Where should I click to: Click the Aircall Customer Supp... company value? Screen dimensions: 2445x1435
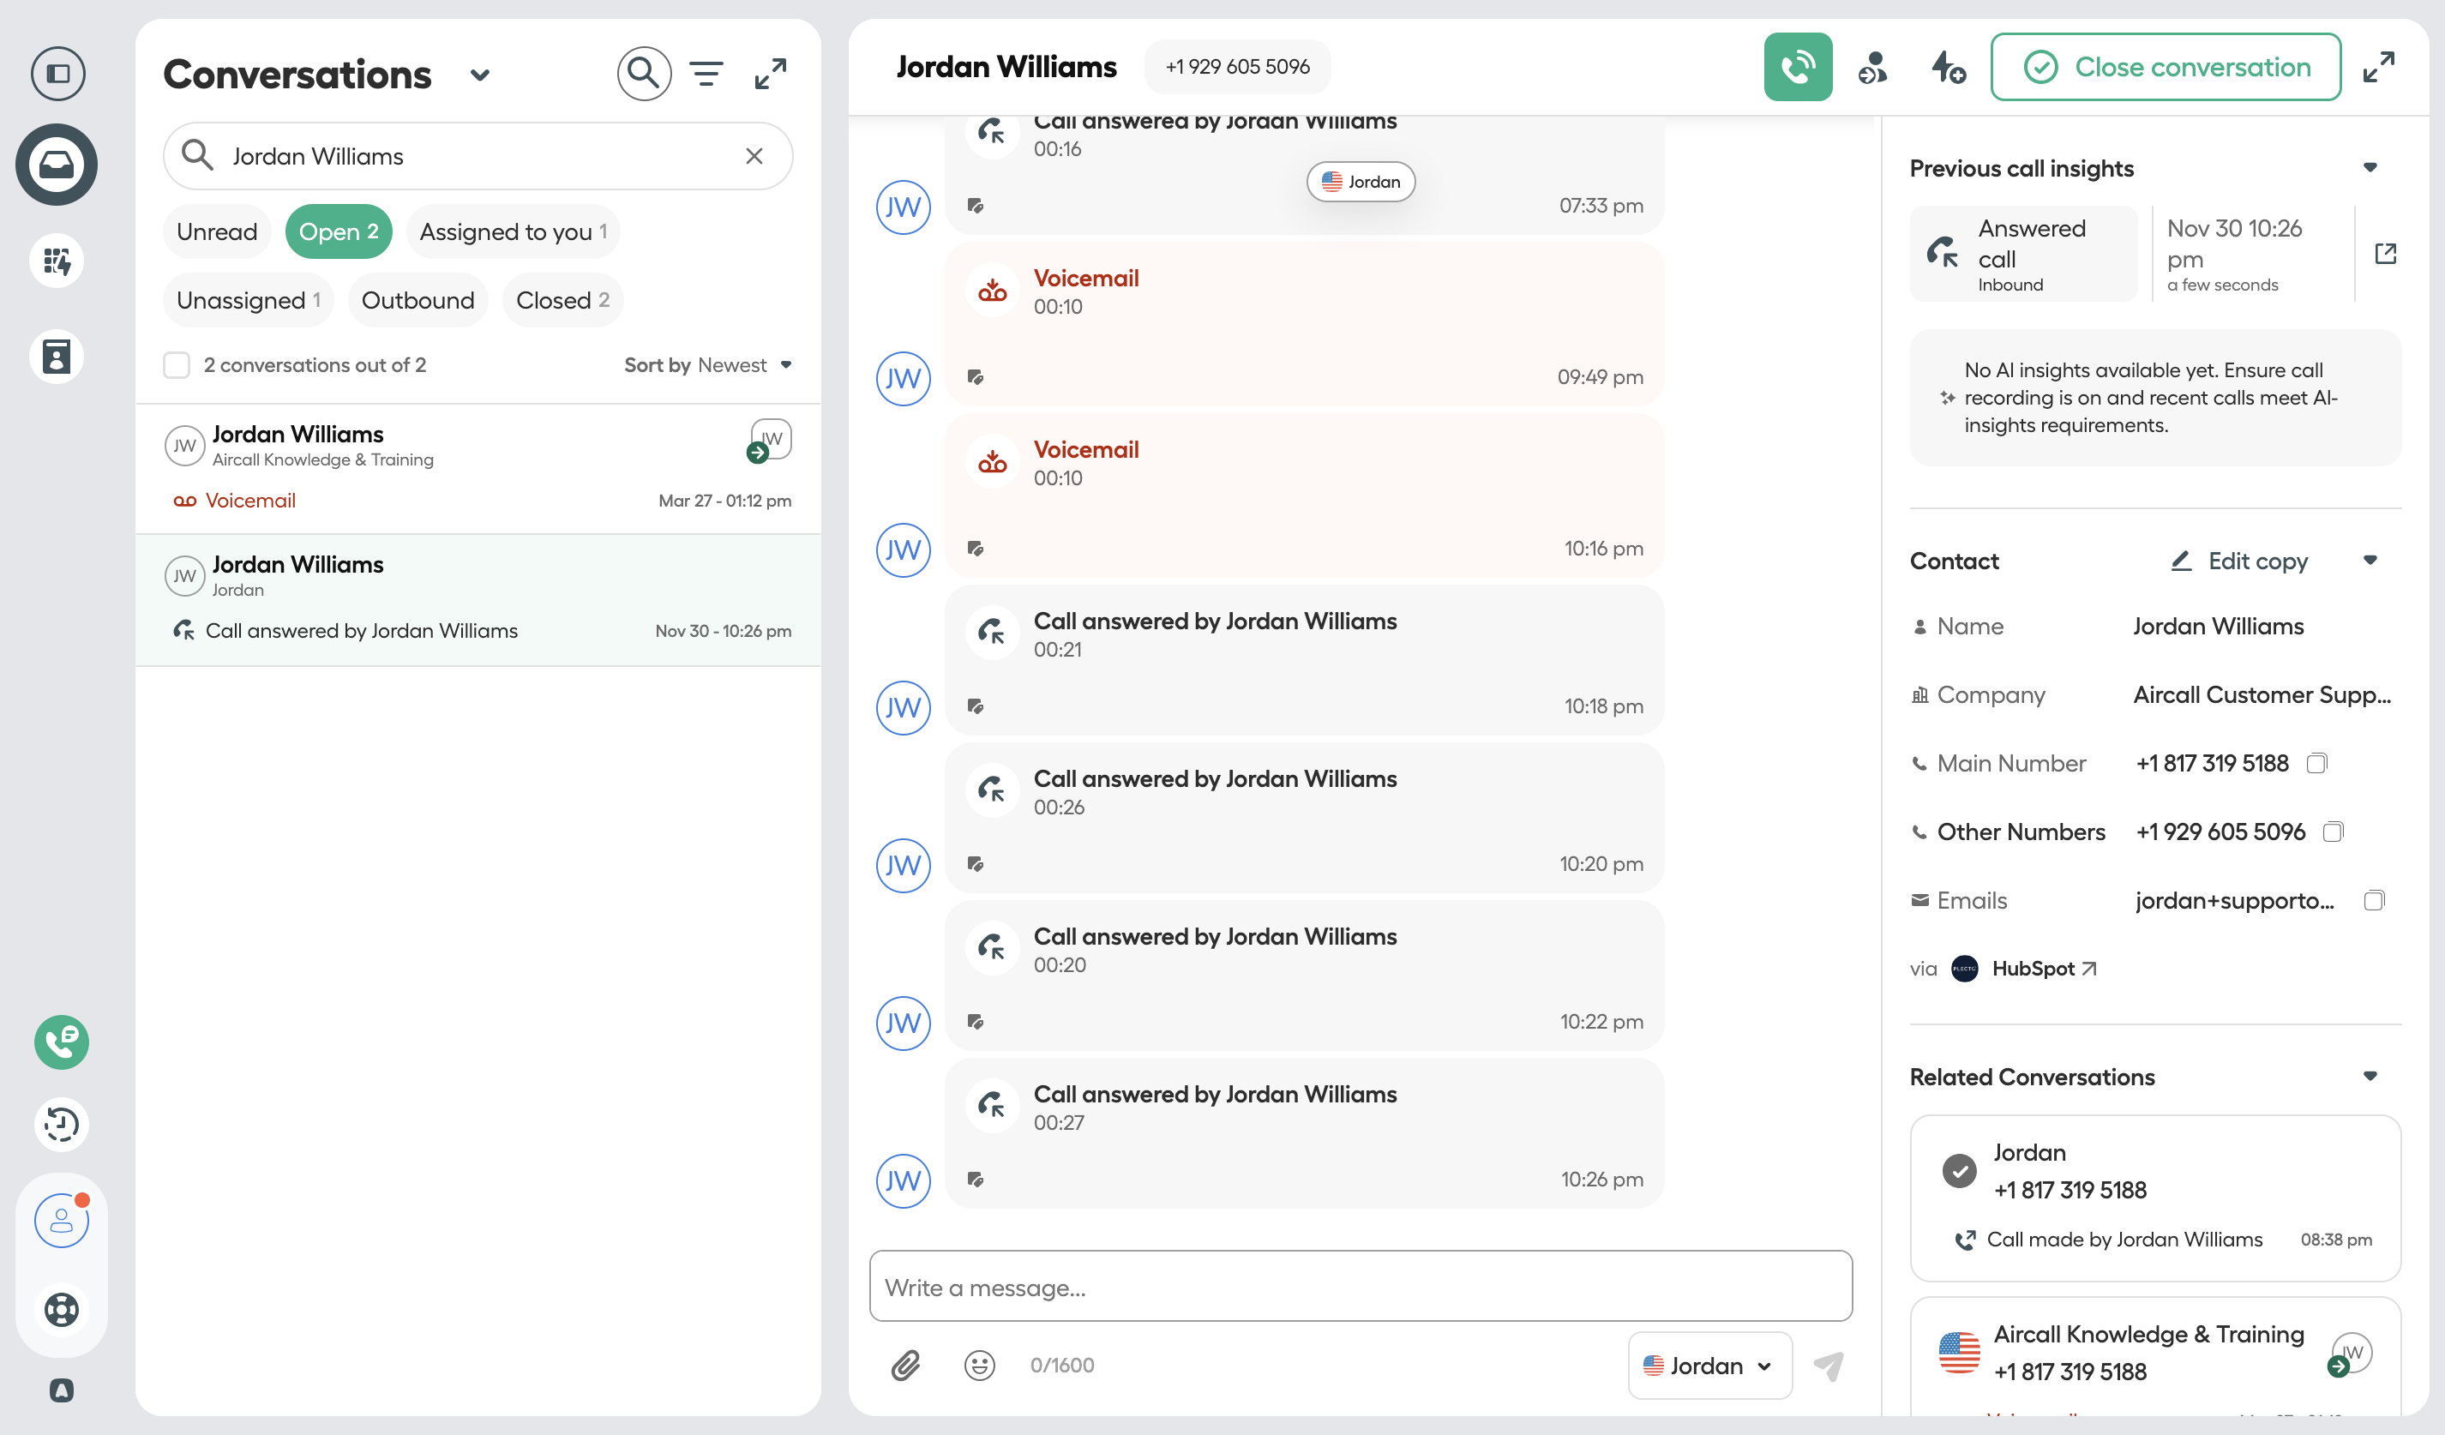(2262, 694)
